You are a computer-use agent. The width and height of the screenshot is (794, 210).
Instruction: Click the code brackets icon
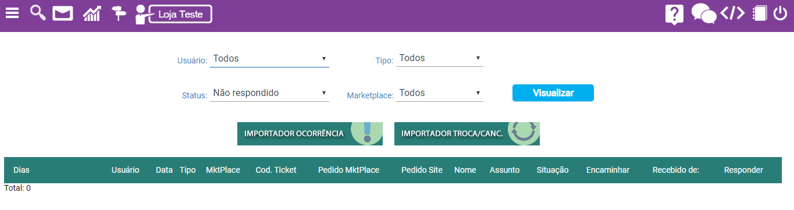[732, 13]
